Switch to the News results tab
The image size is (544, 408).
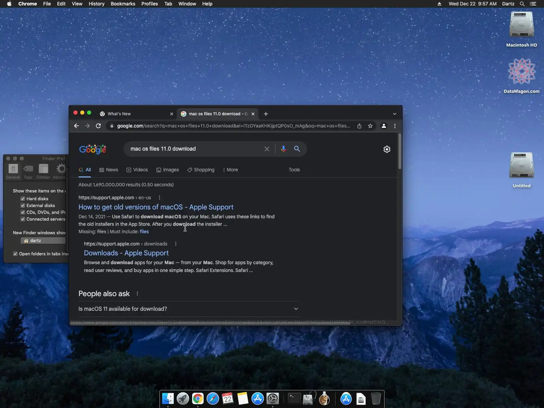click(109, 170)
